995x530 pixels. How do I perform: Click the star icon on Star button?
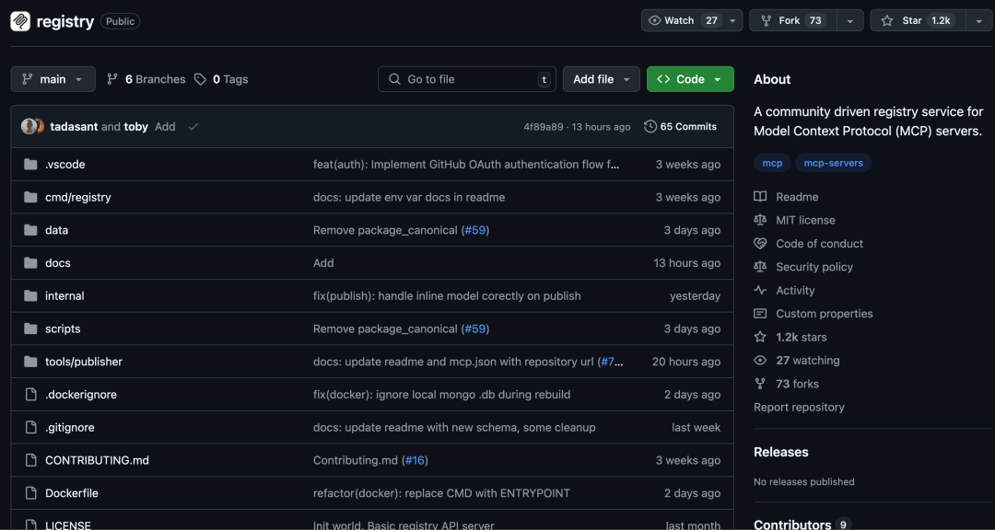click(886, 21)
